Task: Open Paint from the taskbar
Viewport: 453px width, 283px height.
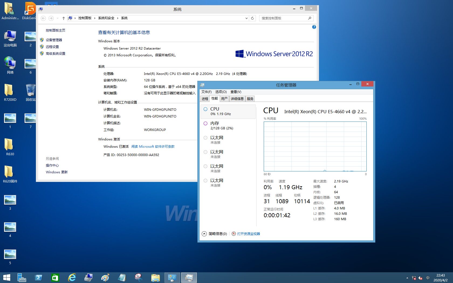Action: pyautogui.click(x=105, y=278)
